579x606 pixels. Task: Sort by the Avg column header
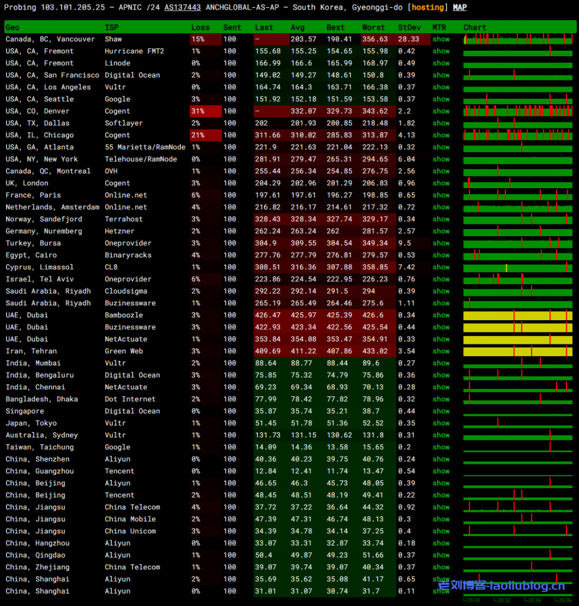coord(297,27)
